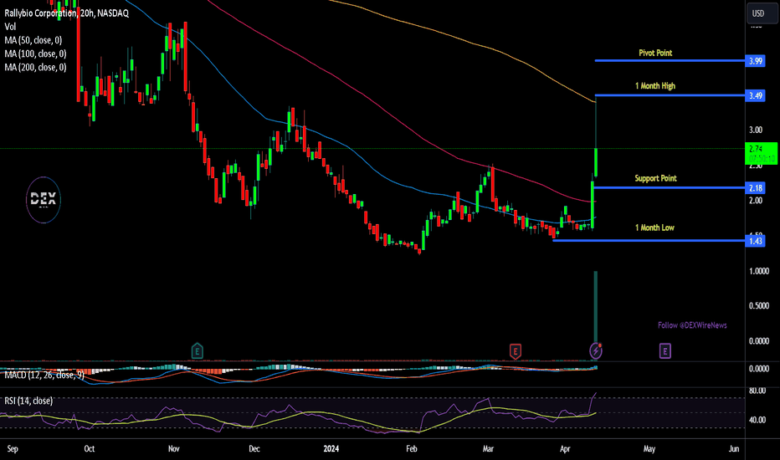Click the Oct label on time axis
The width and height of the screenshot is (780, 460).
(x=90, y=448)
